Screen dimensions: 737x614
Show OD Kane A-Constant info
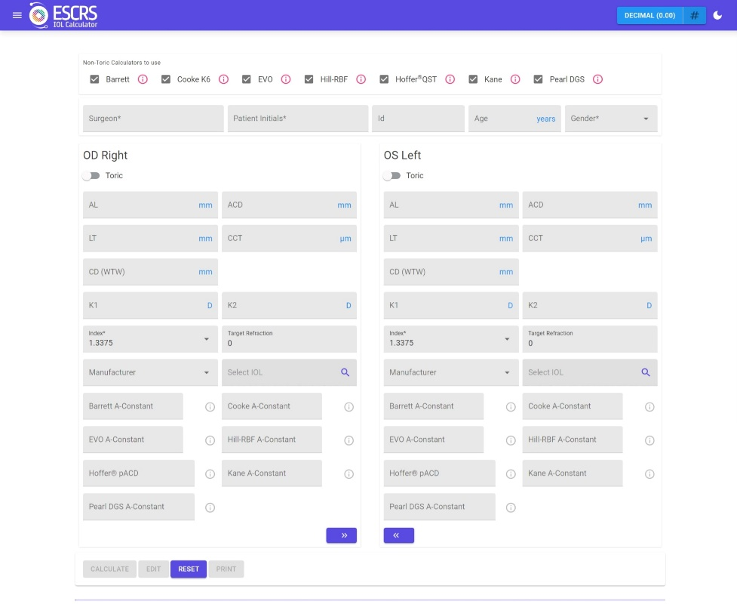coord(349,474)
